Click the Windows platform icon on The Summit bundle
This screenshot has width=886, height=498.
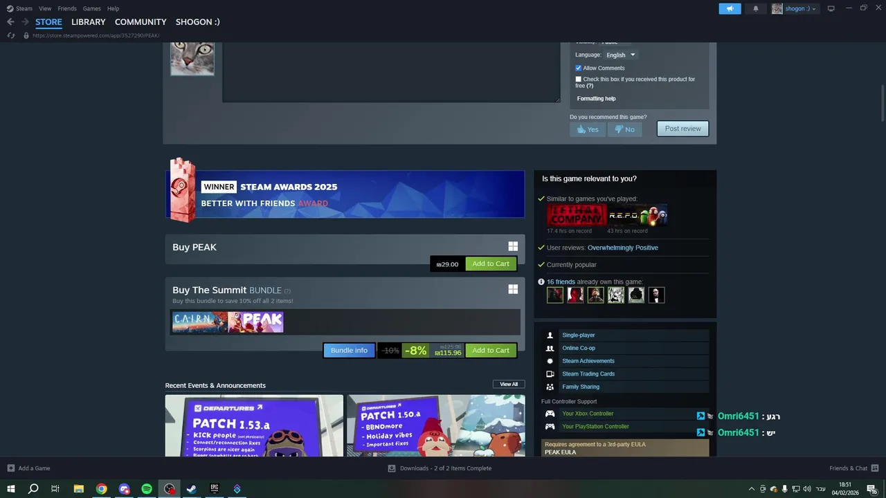513,289
